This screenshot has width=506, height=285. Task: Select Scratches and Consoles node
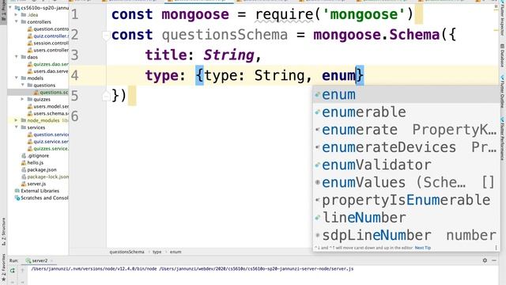click(42, 198)
